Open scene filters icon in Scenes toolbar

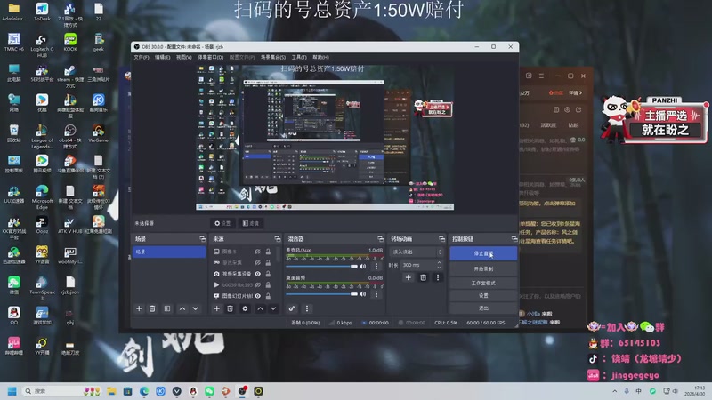click(167, 308)
